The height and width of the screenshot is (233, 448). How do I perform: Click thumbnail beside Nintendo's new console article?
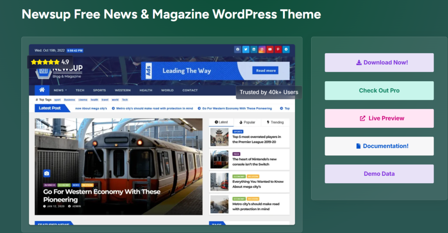click(220, 160)
